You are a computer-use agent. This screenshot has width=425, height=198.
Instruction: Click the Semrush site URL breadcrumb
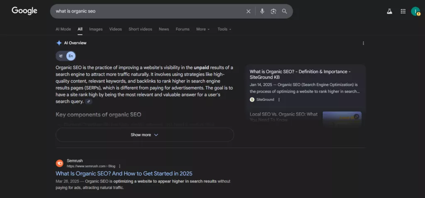pyautogui.click(x=91, y=166)
